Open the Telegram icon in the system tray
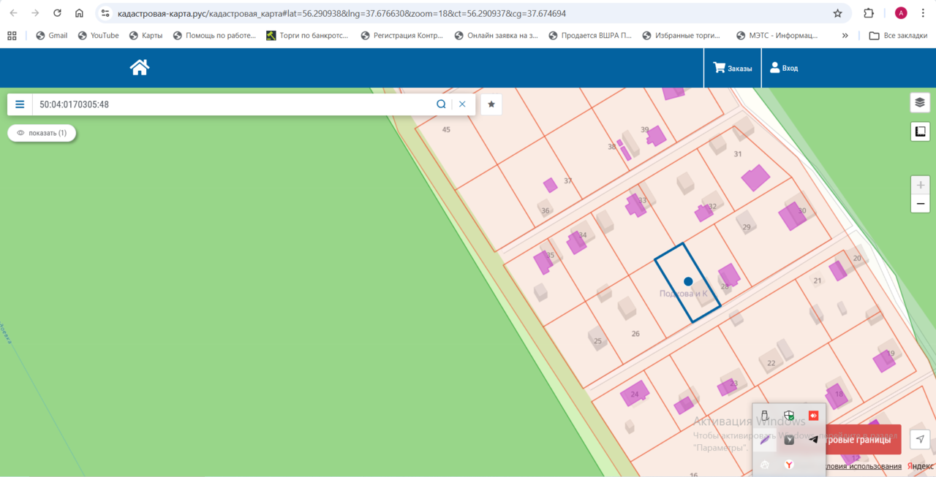Image resolution: width=936 pixels, height=477 pixels. tap(813, 440)
